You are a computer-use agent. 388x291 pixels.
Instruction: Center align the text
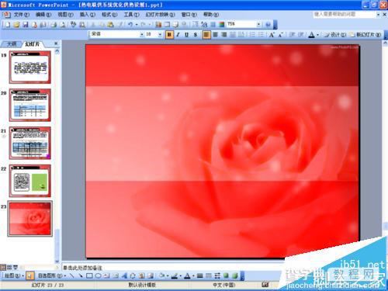click(x=215, y=34)
